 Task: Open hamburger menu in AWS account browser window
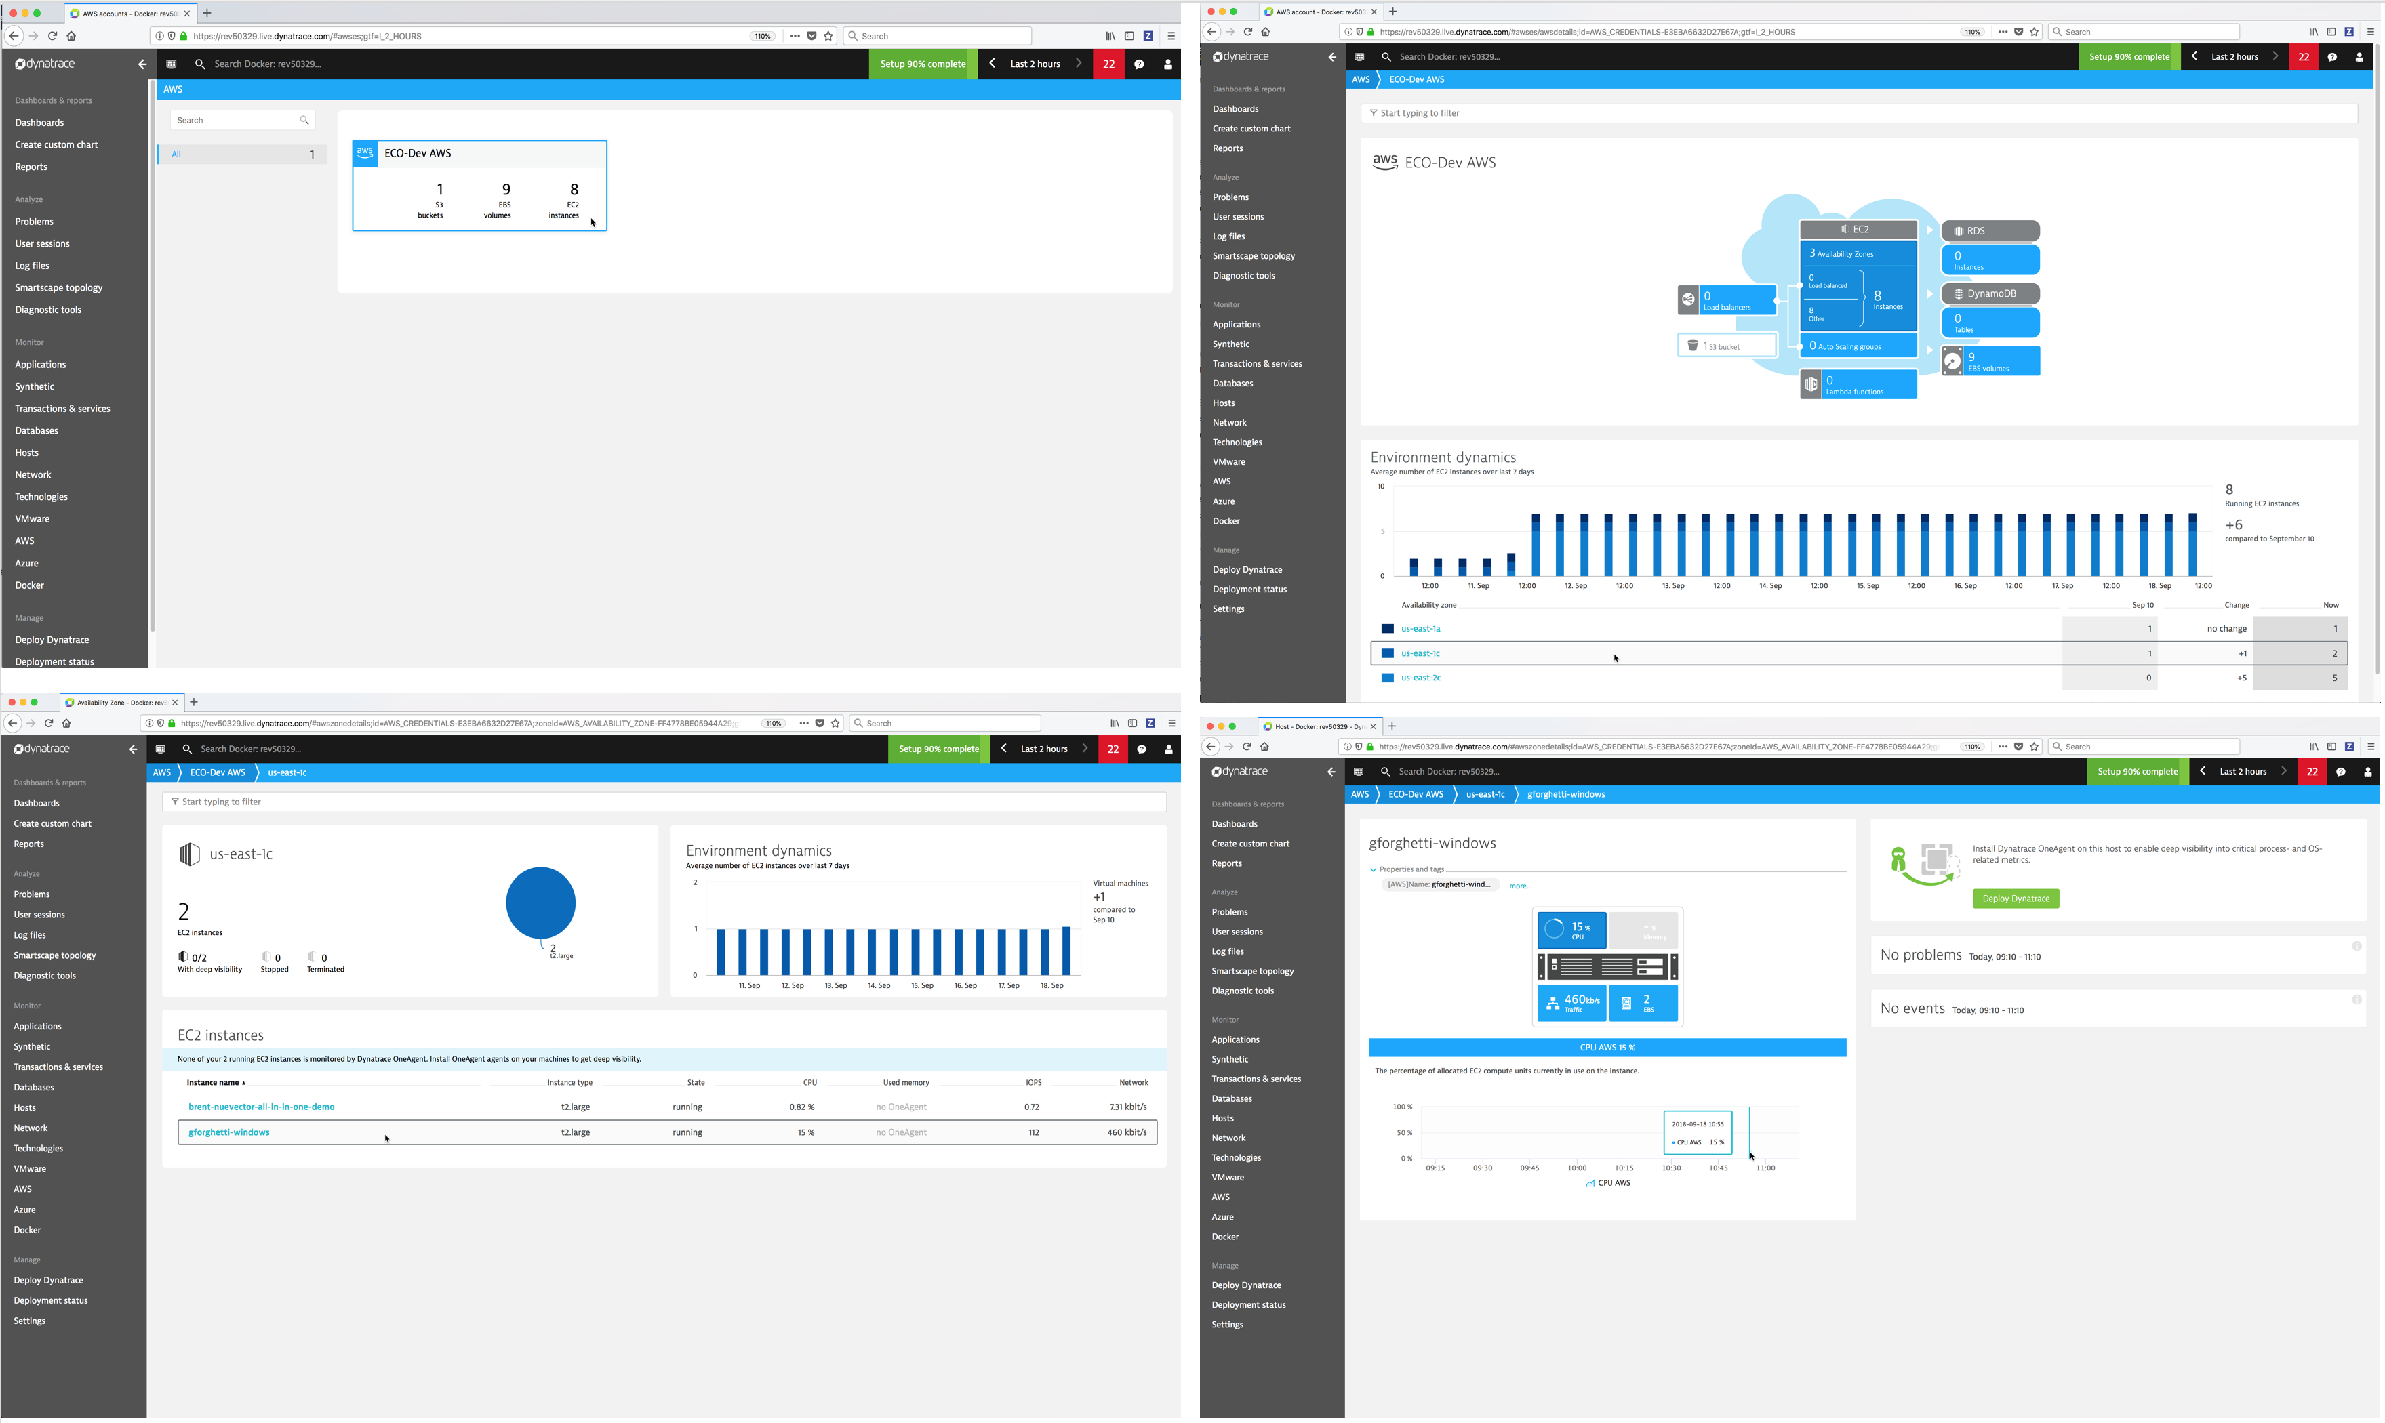[2371, 32]
